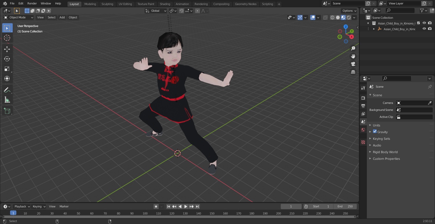Viewport: 435px width, 224px height.
Task: Jump to the timeline end frame button
Action: click(x=197, y=207)
